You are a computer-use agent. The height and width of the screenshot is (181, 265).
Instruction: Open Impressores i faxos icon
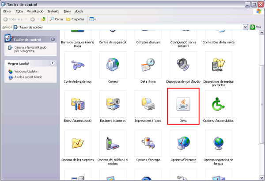tap(148, 104)
